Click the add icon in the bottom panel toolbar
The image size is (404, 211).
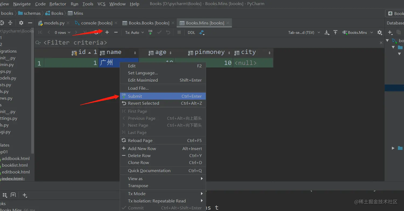25,195
